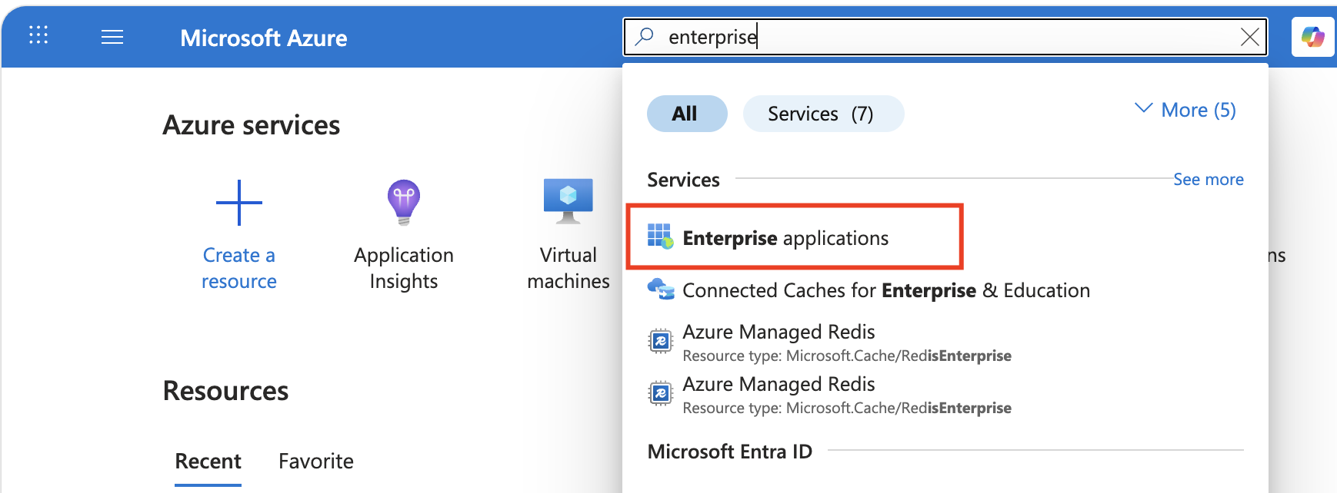Open the Create a resource link

coord(239,268)
